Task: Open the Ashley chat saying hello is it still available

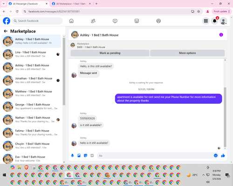Action: (31, 41)
